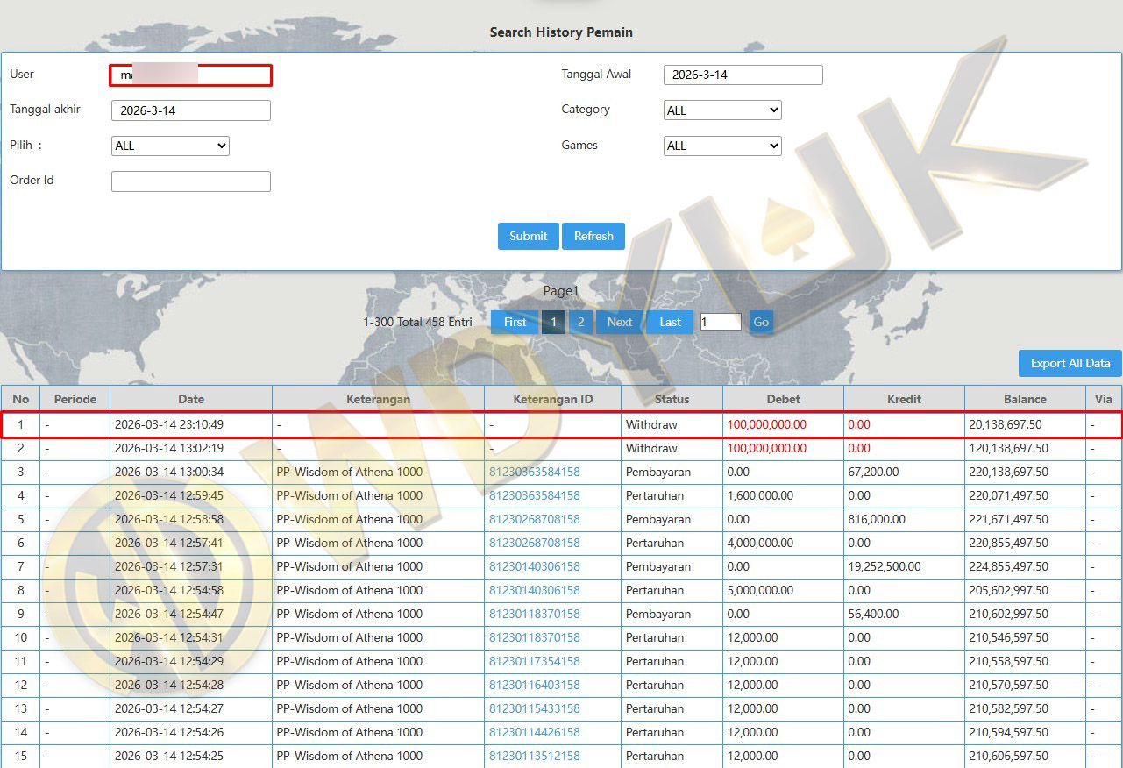This screenshot has width=1123, height=768.
Task: Go to the First page
Action: coord(515,322)
